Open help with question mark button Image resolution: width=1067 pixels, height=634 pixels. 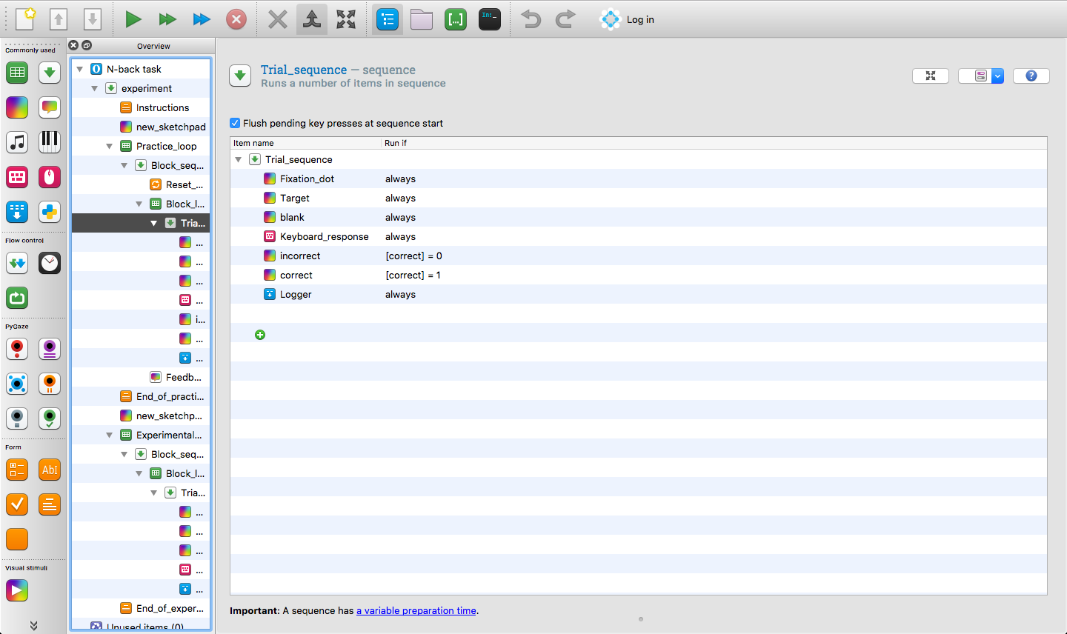1031,76
